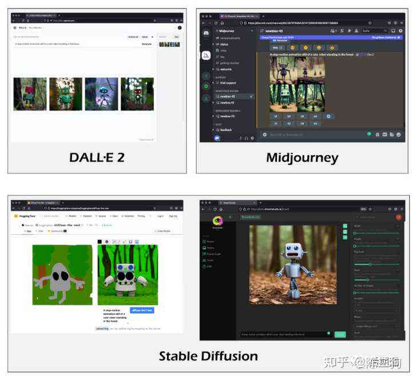Switch to the Files tab in Hugging Face space
This screenshot has height=380, width=412.
pyautogui.click(x=40, y=231)
